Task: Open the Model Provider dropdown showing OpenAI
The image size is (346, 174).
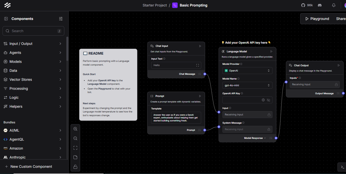Action: 247,71
